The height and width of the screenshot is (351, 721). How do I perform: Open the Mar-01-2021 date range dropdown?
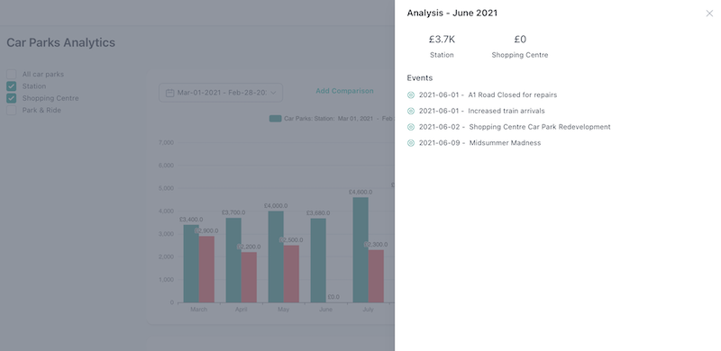pyautogui.click(x=221, y=93)
